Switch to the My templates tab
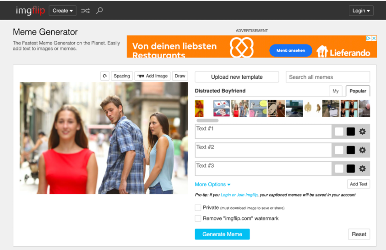Image resolution: width=386 pixels, height=250 pixels. 336,91
